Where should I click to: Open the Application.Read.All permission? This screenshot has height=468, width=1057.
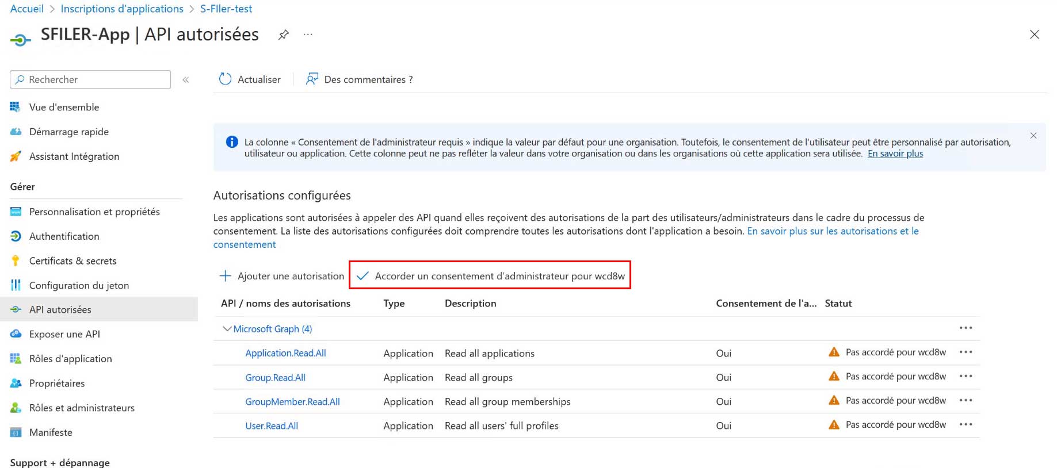[x=285, y=353]
